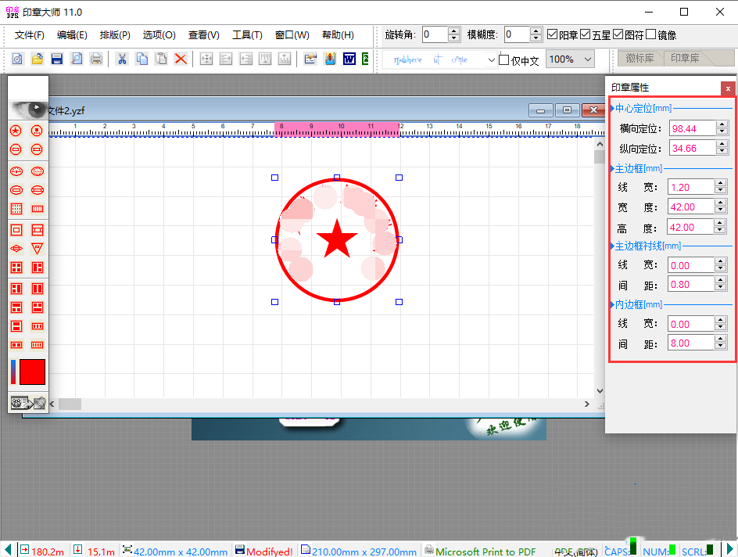
Task: Select the diamond-shaped seal template
Action: tap(16, 249)
